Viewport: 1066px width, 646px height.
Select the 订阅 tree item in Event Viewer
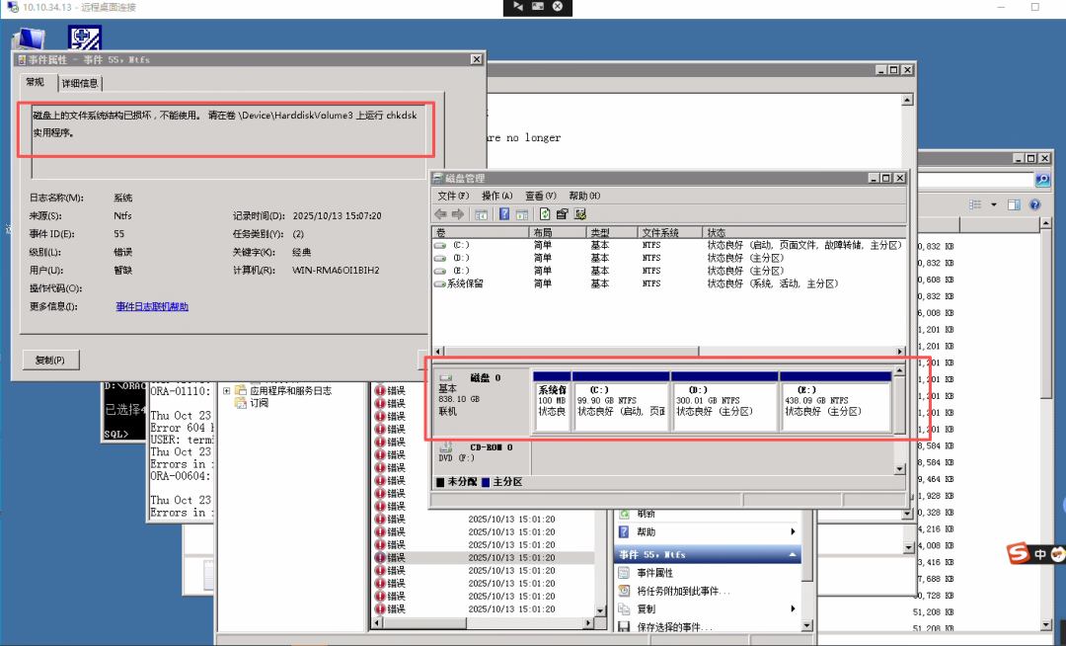coord(259,403)
